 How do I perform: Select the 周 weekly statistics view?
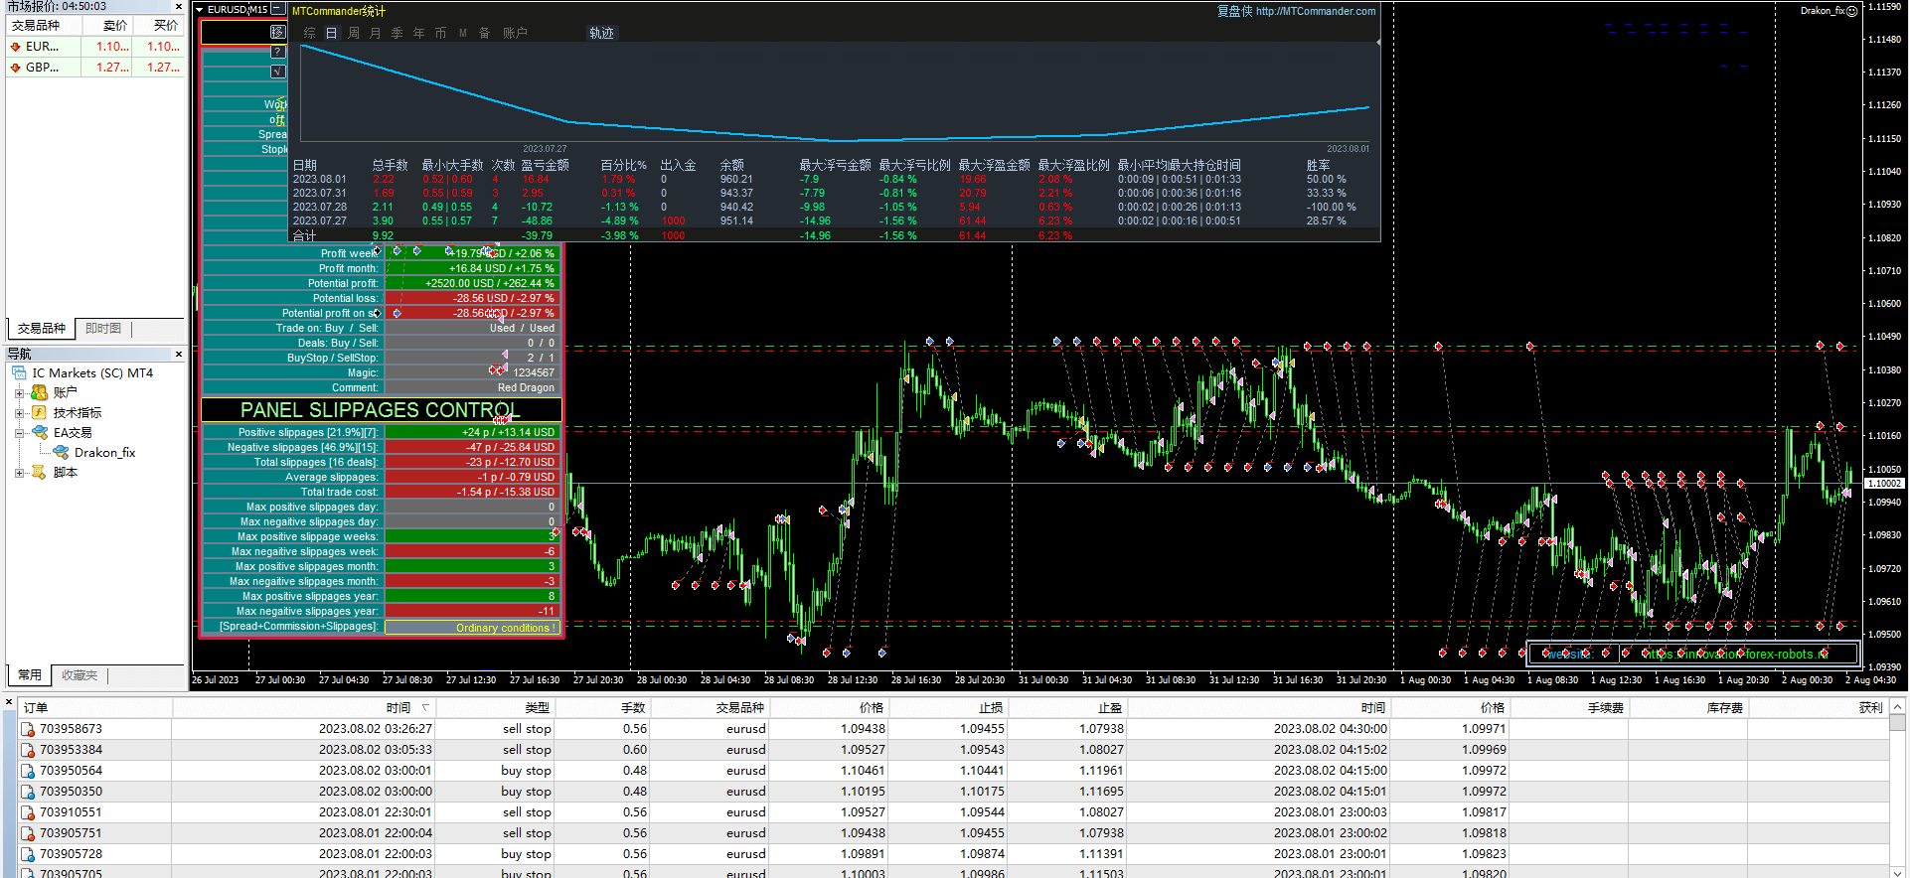354,33
